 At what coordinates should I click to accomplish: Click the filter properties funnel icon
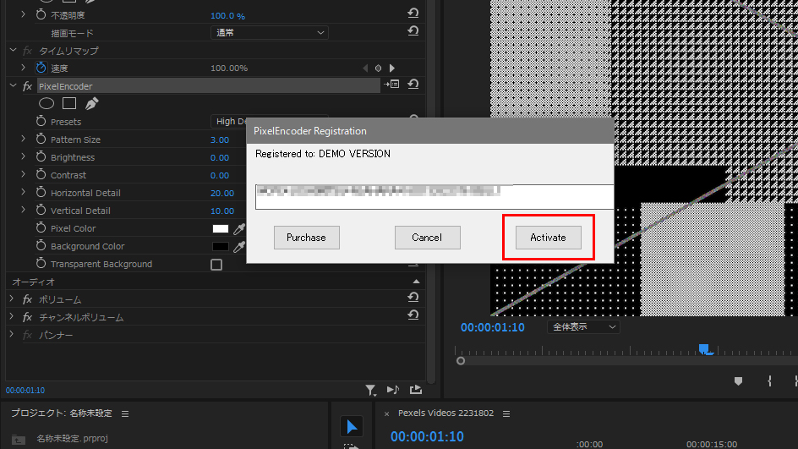pyautogui.click(x=370, y=390)
